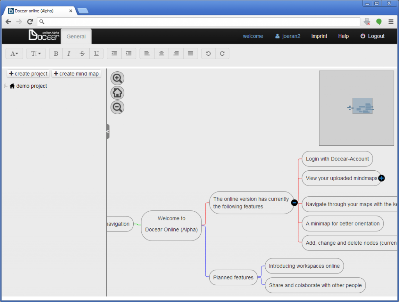399x302 pixels.
Task: Select Introducing workspaces online node
Action: coord(304,266)
